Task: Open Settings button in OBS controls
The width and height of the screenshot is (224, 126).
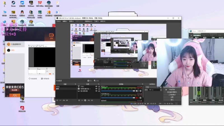Action: pos(172,97)
